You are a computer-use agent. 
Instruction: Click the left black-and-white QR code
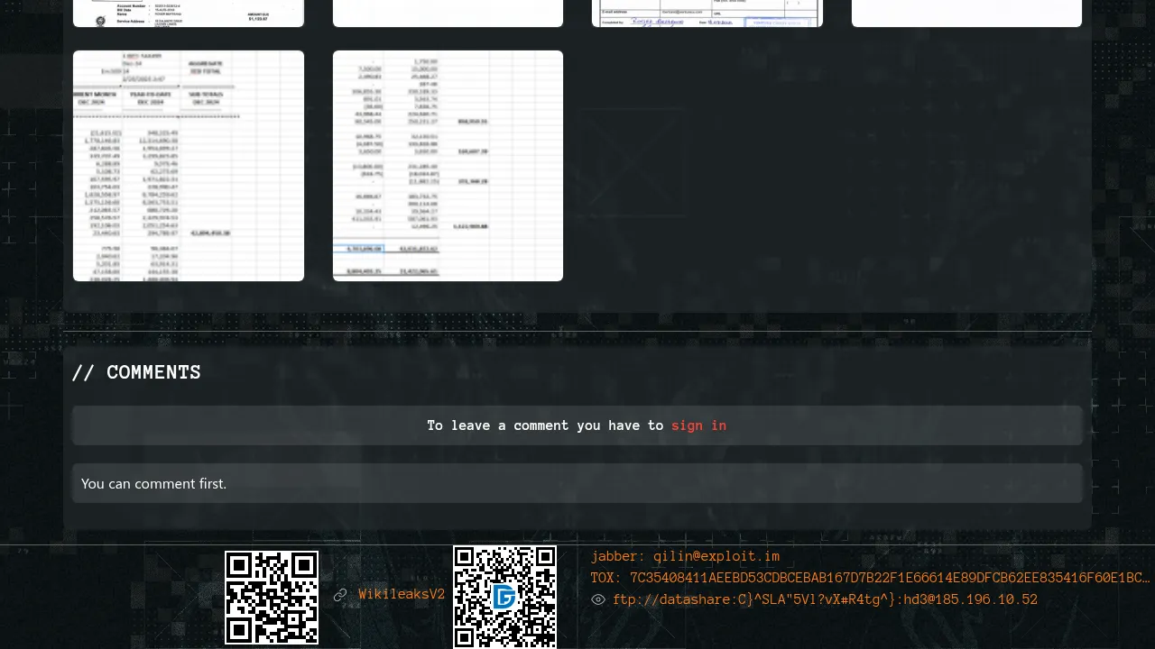[272, 598]
